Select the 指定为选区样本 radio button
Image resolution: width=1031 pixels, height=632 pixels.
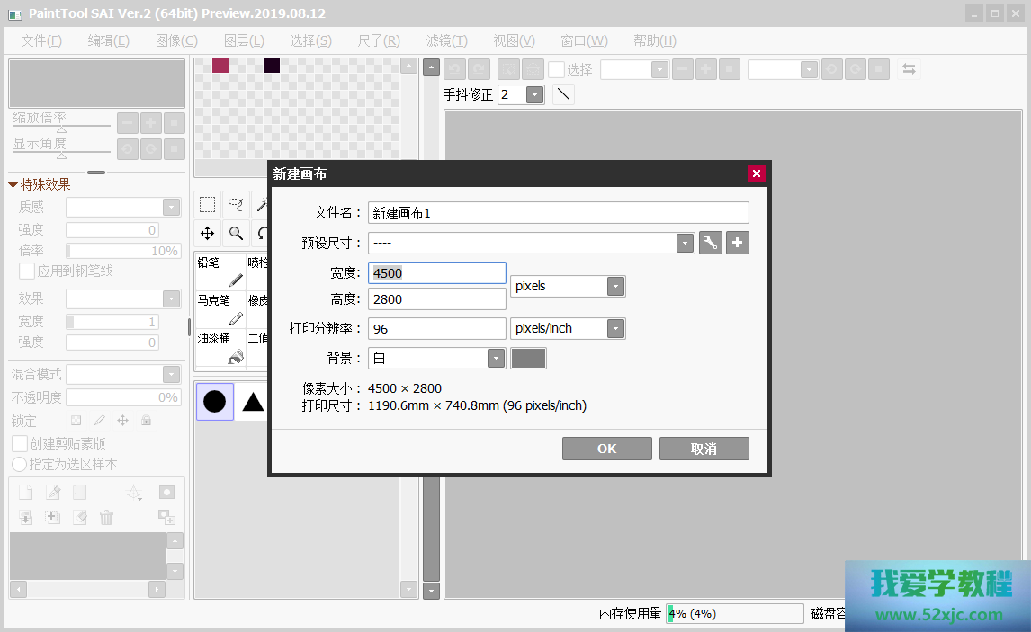pyautogui.click(x=19, y=464)
